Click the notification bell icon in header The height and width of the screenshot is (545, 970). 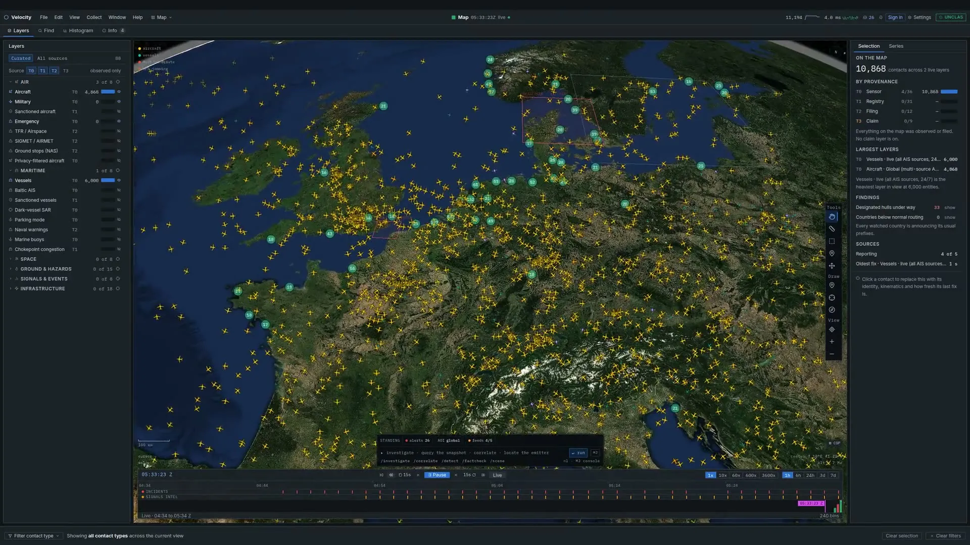point(881,17)
